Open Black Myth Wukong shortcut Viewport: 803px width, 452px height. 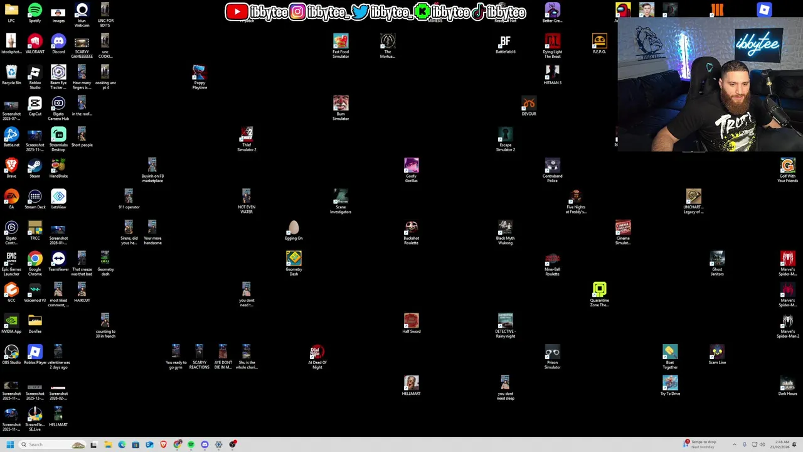click(x=505, y=232)
